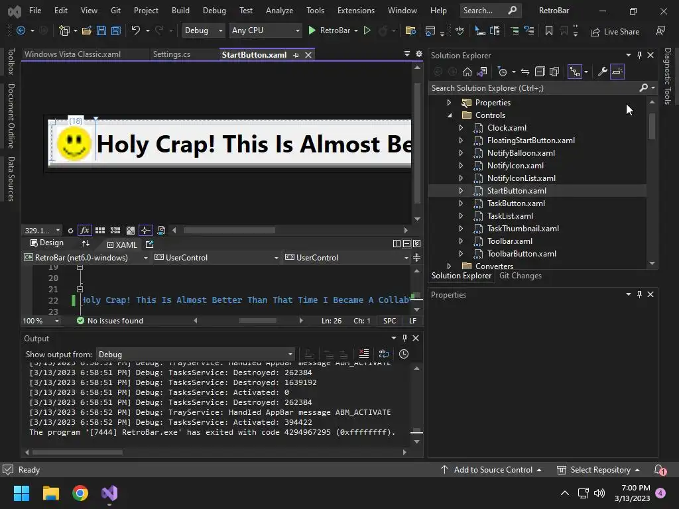Click Switch Views icon in Solution Explorer
Screen dimensions: 679x509
482,72
